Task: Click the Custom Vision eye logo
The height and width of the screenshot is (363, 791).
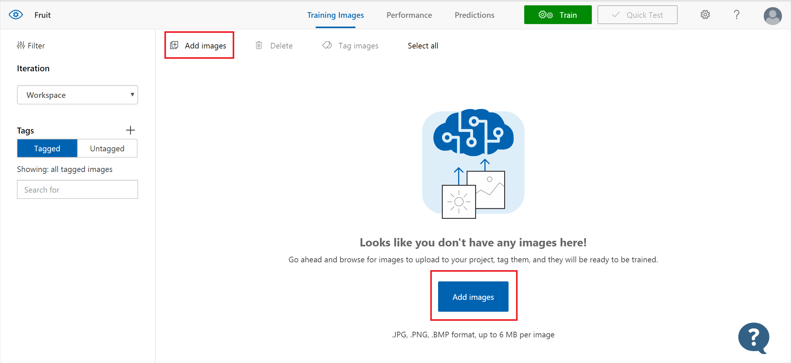Action: tap(16, 15)
